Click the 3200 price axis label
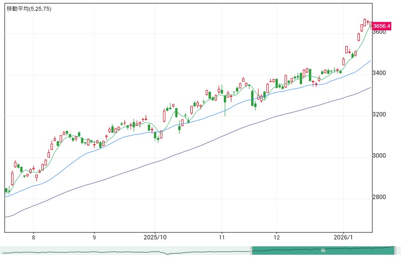 [x=379, y=115]
